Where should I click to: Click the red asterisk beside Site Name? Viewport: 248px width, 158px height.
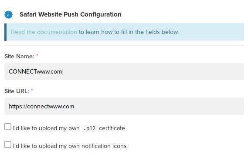[x=37, y=55]
